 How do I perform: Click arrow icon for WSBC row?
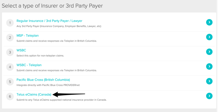209,52
